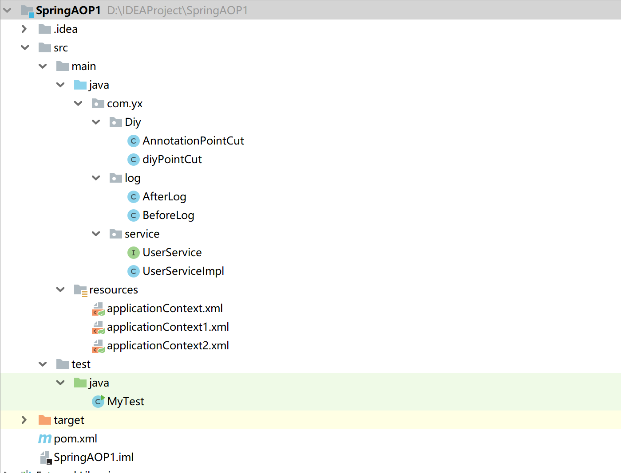Screen dimensions: 621x473
Task: Click the resources folder icon
Action: pos(81,290)
